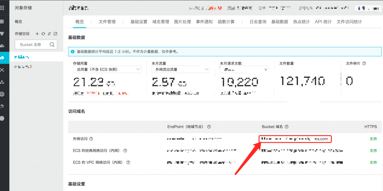The height and width of the screenshot is (191, 383).
Task: Open the globe icon in left sidebar
Action: point(2,94)
